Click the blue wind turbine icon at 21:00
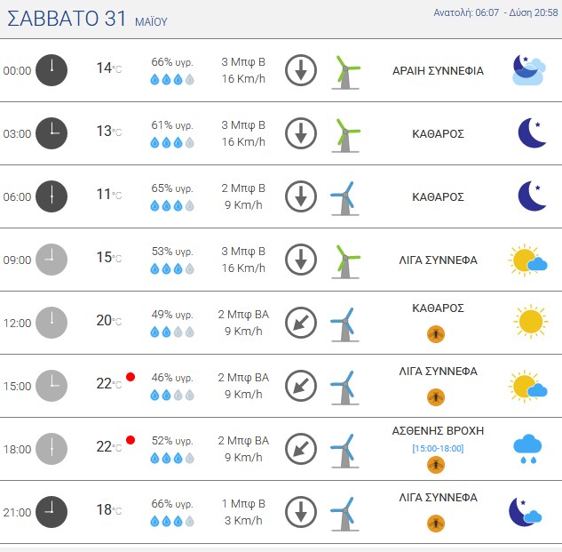 click(344, 513)
